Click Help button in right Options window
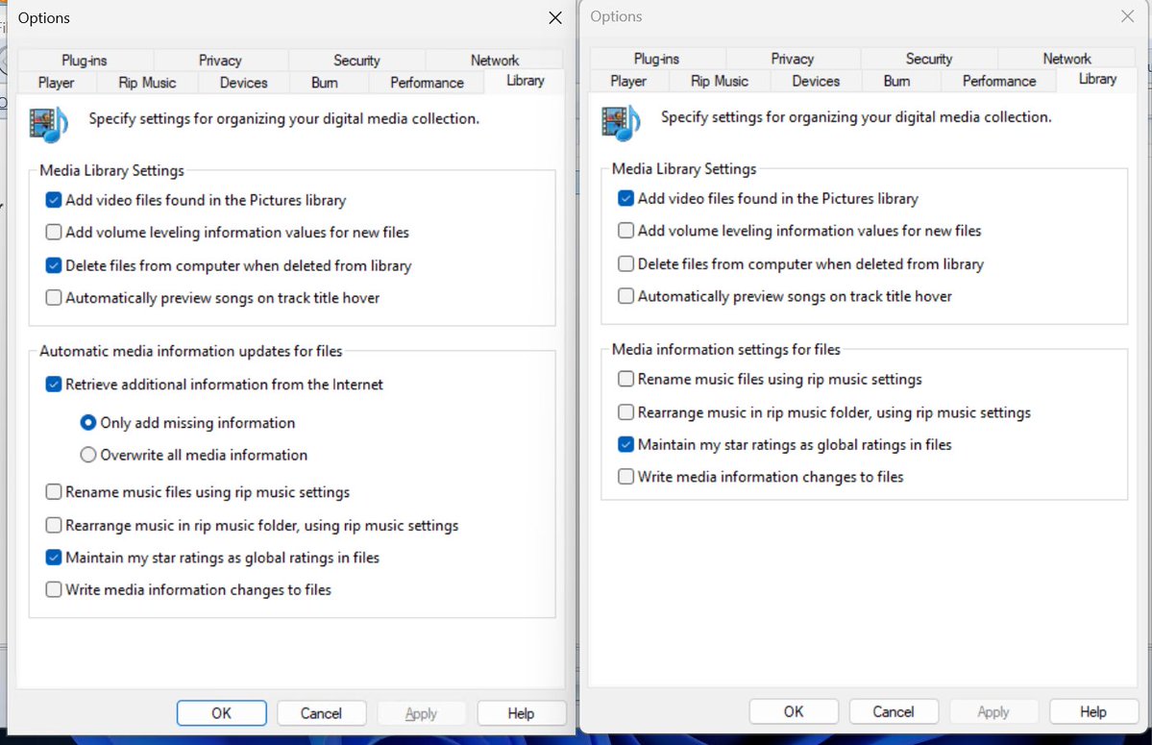Viewport: 1152px width, 745px height. [1093, 711]
